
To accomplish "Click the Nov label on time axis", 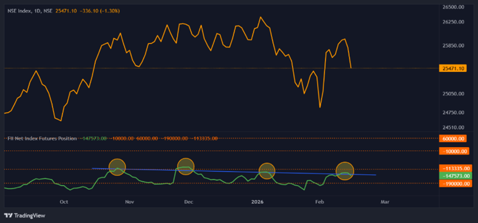I will 130,202.
